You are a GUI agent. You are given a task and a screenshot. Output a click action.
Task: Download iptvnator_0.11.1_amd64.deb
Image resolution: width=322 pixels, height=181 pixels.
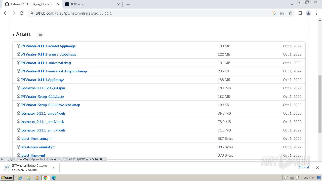pyautogui.click(x=43, y=113)
